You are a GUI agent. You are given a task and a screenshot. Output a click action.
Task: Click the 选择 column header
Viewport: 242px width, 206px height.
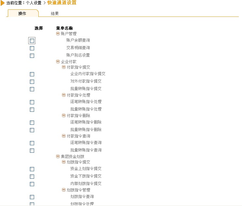39,28
